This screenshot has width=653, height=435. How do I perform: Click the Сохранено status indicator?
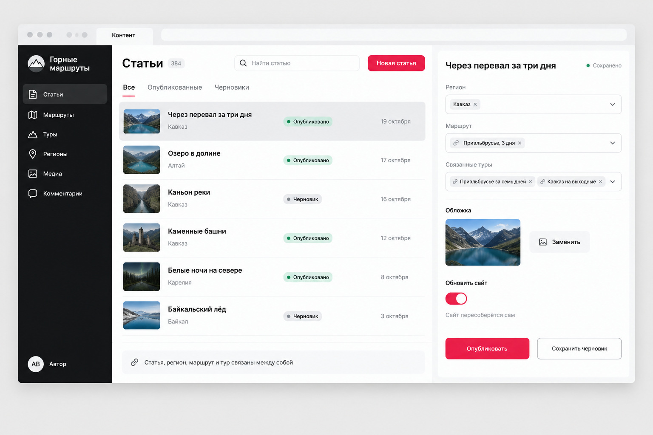click(x=604, y=66)
